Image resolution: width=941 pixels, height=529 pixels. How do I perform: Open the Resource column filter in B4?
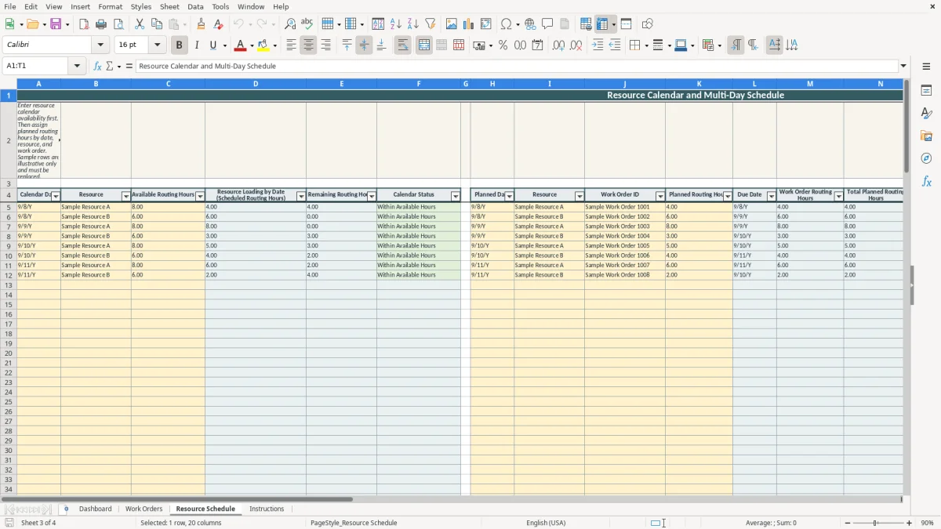(x=126, y=196)
